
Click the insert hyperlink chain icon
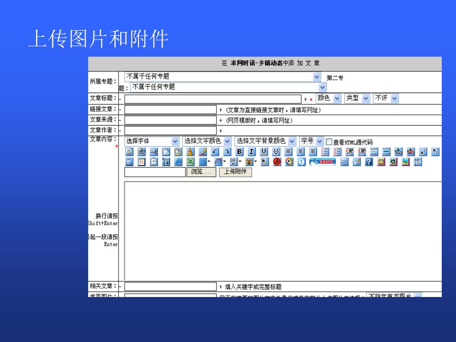399,151
